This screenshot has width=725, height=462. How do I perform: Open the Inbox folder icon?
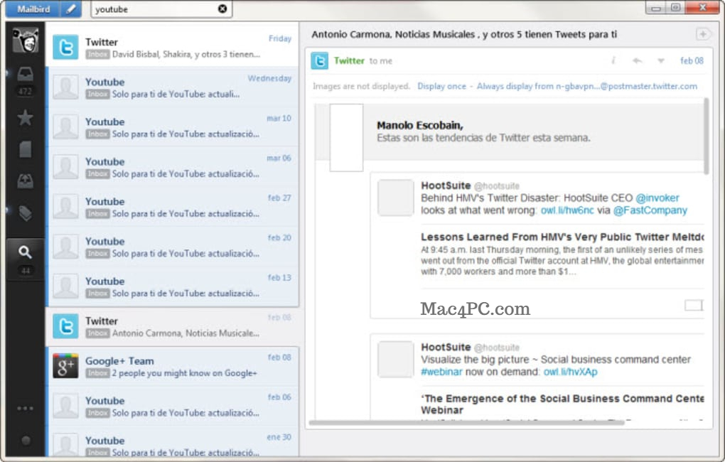pos(26,74)
